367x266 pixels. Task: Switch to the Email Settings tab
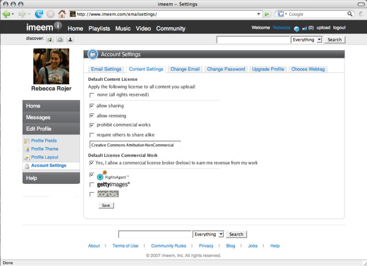[x=106, y=69]
